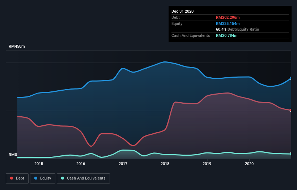Click the 2019 x-axis label
Screen dimensions: 297x190
click(207, 164)
